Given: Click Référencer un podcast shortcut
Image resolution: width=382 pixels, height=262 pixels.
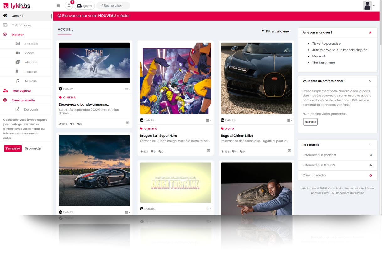Looking at the screenshot, I should pyautogui.click(x=337, y=155).
